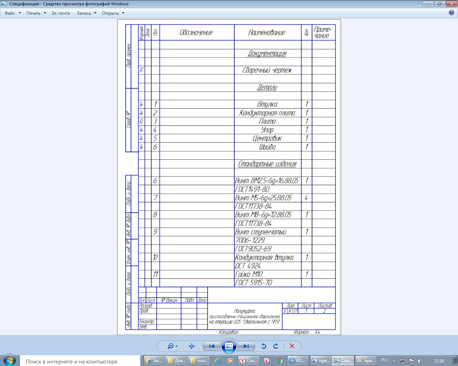Open the blue Help question mark icon
The height and width of the screenshot is (366, 458).
point(452,13)
